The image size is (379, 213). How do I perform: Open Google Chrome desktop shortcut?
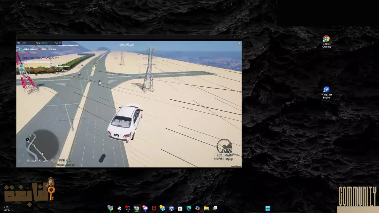coord(326,42)
